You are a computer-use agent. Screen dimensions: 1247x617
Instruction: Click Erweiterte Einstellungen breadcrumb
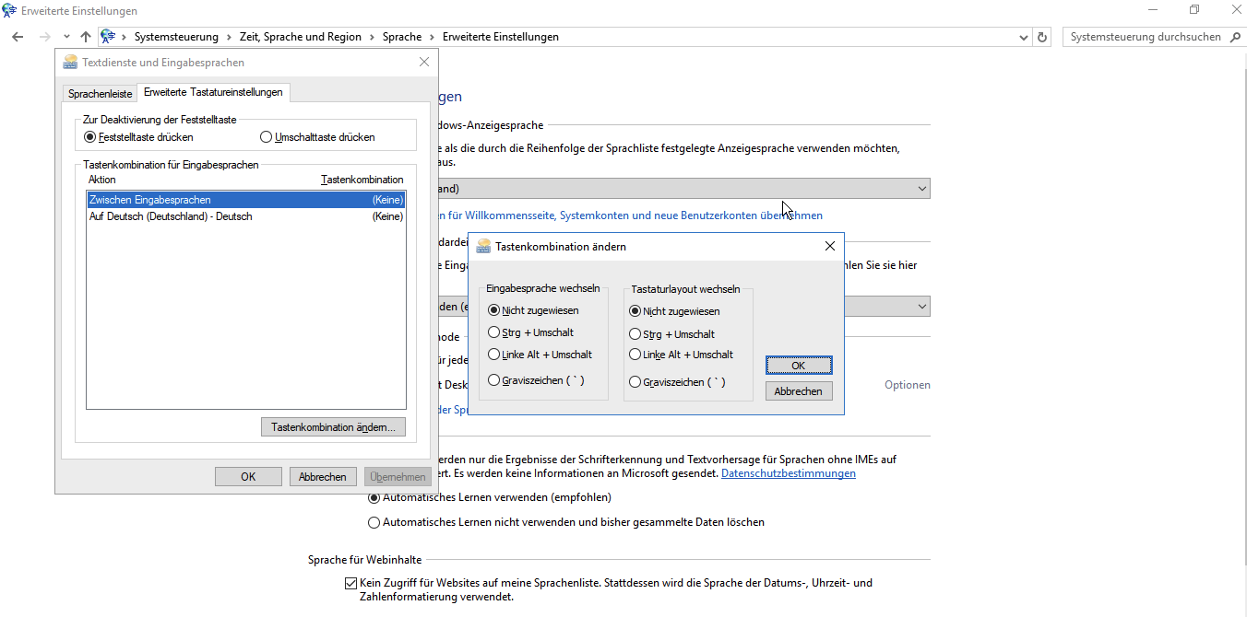click(501, 37)
